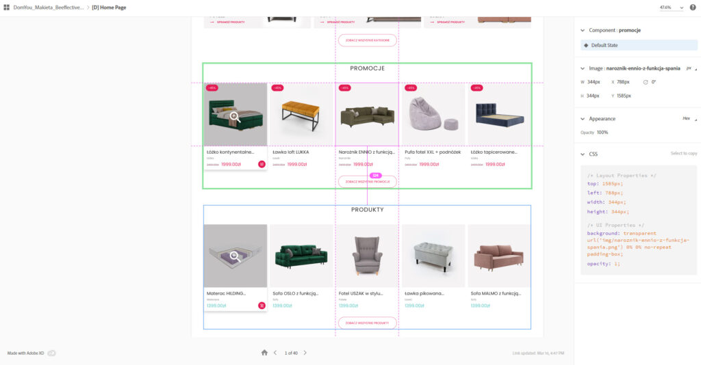Click the Opacity 100% value
This screenshot has height=365, width=701.
[602, 133]
